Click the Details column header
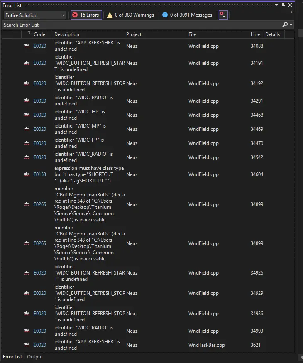Image resolution: width=303 pixels, height=363 pixels. [x=274, y=34]
